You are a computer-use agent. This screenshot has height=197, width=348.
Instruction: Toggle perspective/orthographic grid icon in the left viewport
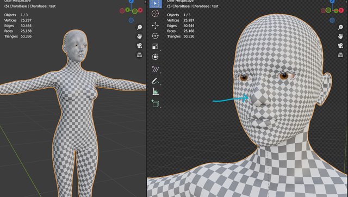click(x=139, y=55)
